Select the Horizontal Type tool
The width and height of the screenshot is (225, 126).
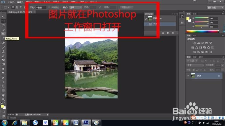[x=3, y=82]
